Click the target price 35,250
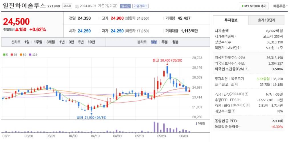 point(278,79)
